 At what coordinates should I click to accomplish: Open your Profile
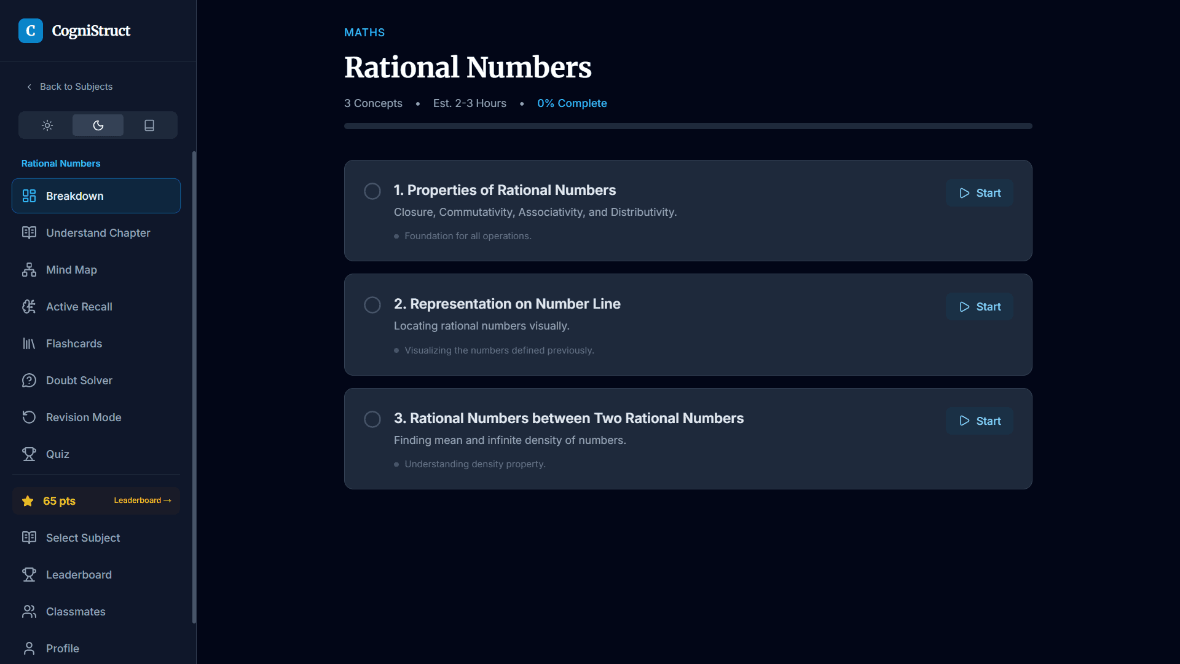point(62,648)
